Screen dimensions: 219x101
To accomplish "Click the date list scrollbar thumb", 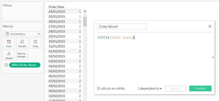I will (85, 22).
